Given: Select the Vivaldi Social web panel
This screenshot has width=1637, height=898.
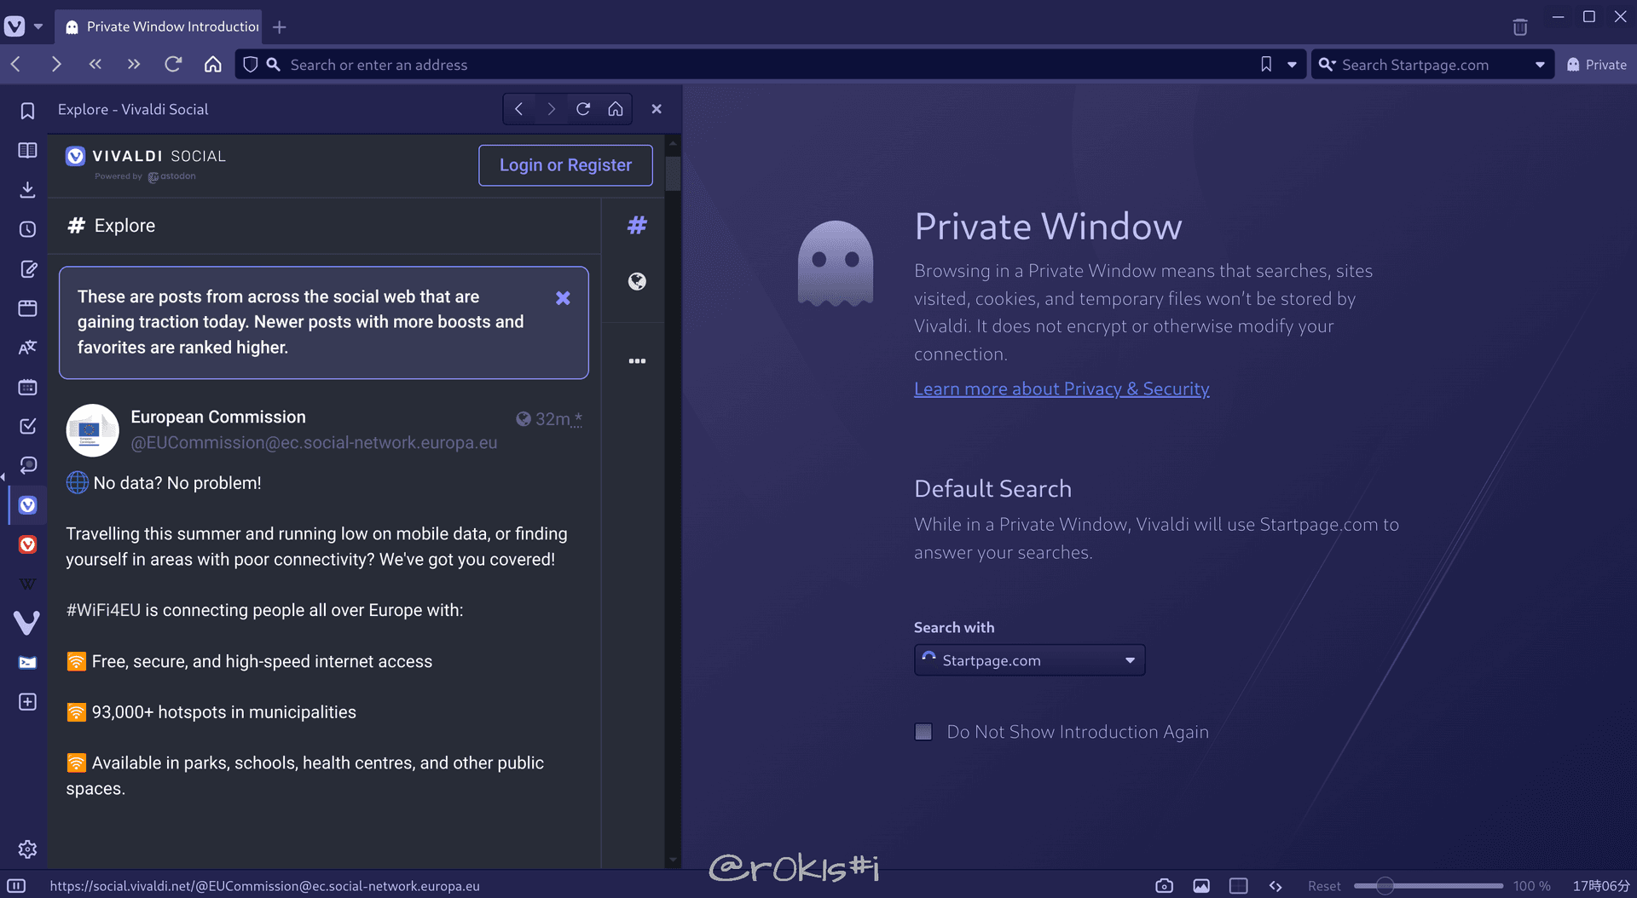Looking at the screenshot, I should [27, 505].
